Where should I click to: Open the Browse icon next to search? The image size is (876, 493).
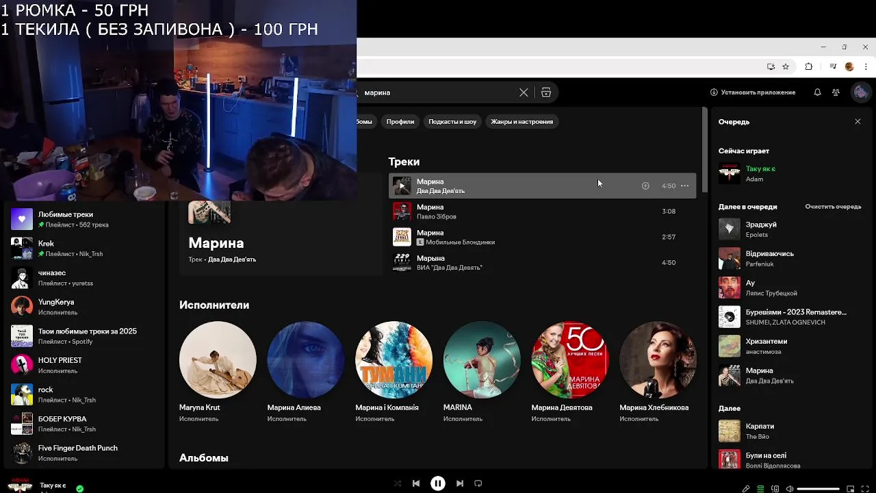click(546, 92)
